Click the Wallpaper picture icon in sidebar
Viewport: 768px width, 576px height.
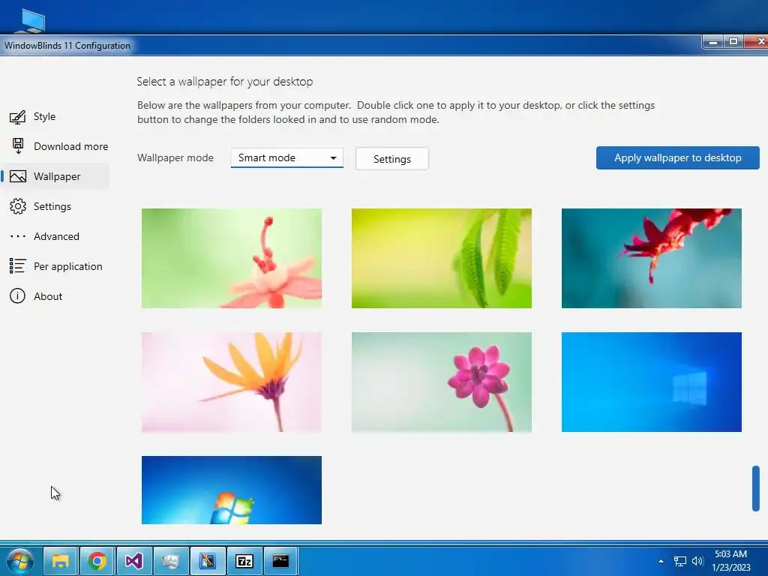click(x=18, y=176)
